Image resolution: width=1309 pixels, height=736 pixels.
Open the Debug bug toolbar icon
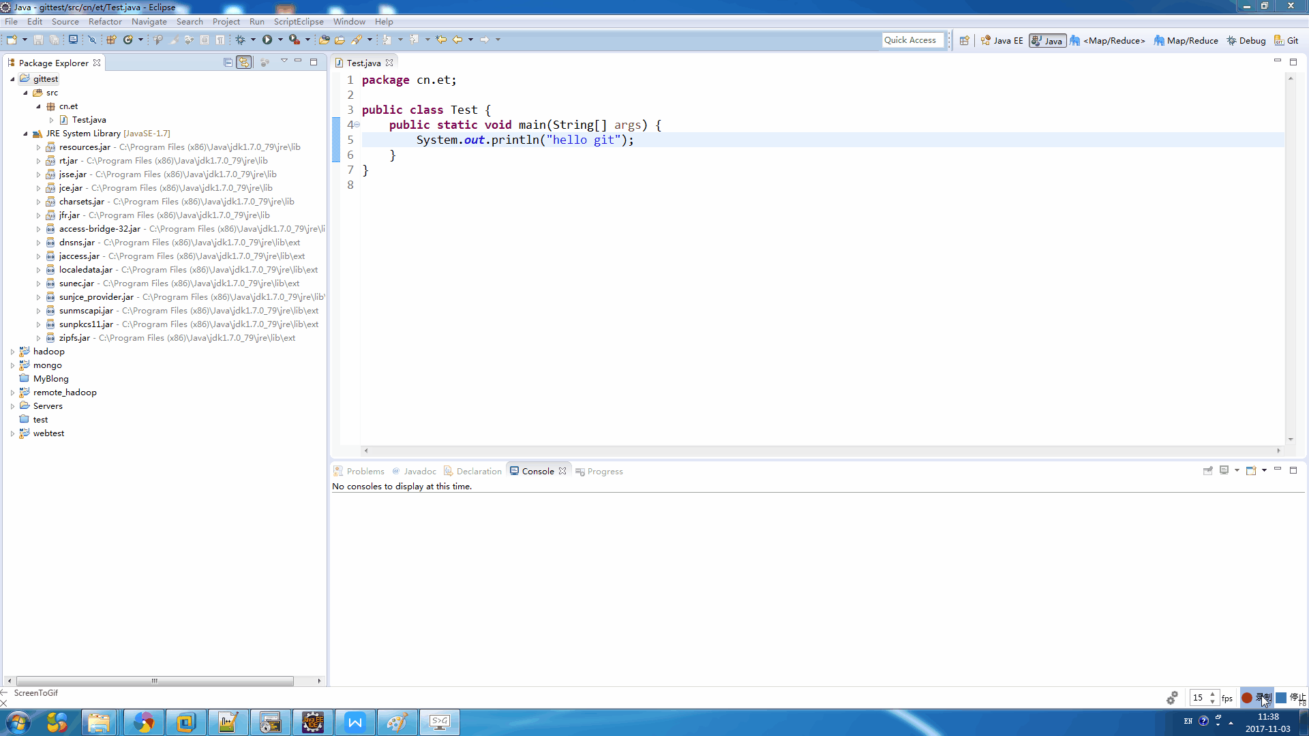tap(241, 40)
